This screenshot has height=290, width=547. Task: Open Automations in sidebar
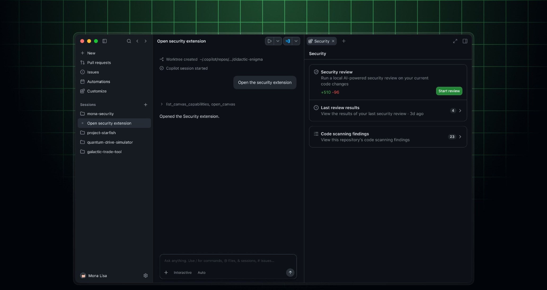click(x=114, y=81)
